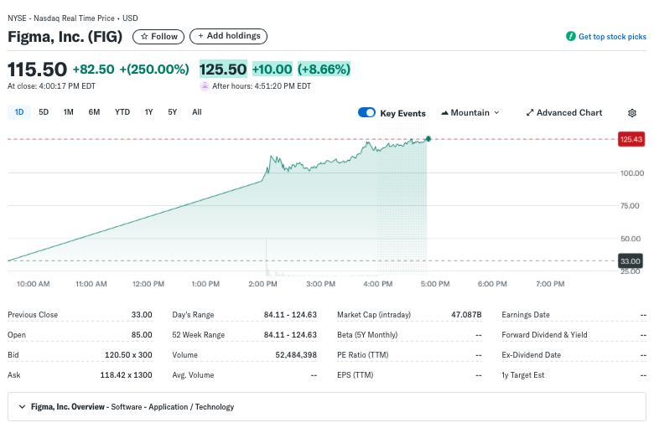
Task: Click the green stock picks icon
Action: [571, 37]
